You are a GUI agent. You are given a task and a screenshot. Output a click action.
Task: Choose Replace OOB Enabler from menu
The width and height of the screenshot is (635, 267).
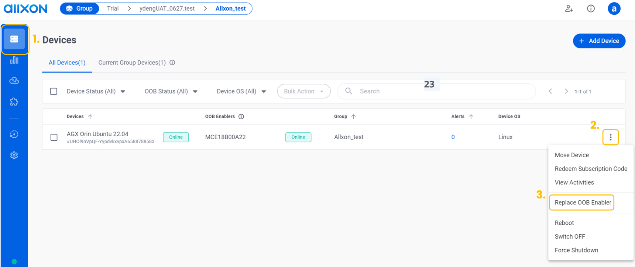coord(583,203)
